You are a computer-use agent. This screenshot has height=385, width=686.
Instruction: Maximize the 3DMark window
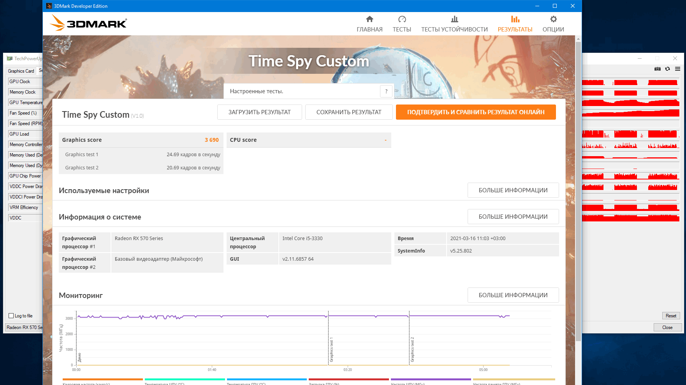click(x=555, y=6)
